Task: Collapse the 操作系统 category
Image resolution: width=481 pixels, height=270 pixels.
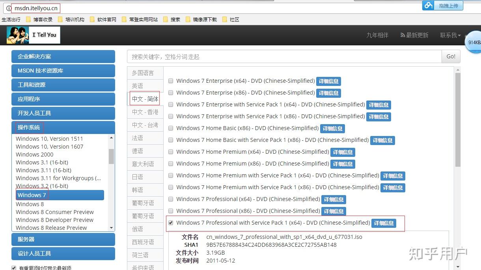Action: click(63, 127)
